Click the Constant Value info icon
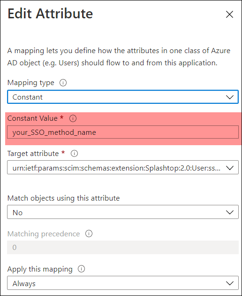The image size is (242, 296). point(73,118)
